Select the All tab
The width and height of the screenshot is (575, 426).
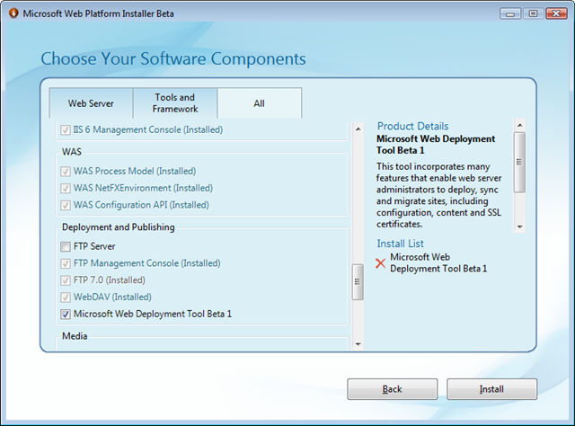260,103
